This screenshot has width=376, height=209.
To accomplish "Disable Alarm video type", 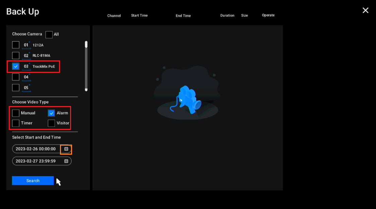I will pyautogui.click(x=51, y=113).
